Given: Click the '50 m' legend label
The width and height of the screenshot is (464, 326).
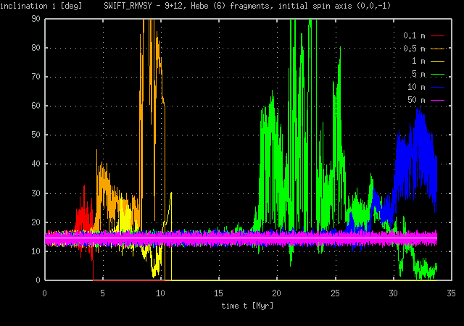Looking at the screenshot, I should (x=416, y=100).
